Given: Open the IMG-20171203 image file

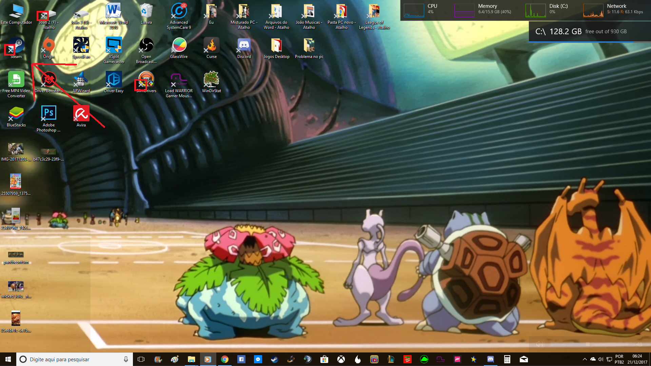Looking at the screenshot, I should (x=16, y=152).
